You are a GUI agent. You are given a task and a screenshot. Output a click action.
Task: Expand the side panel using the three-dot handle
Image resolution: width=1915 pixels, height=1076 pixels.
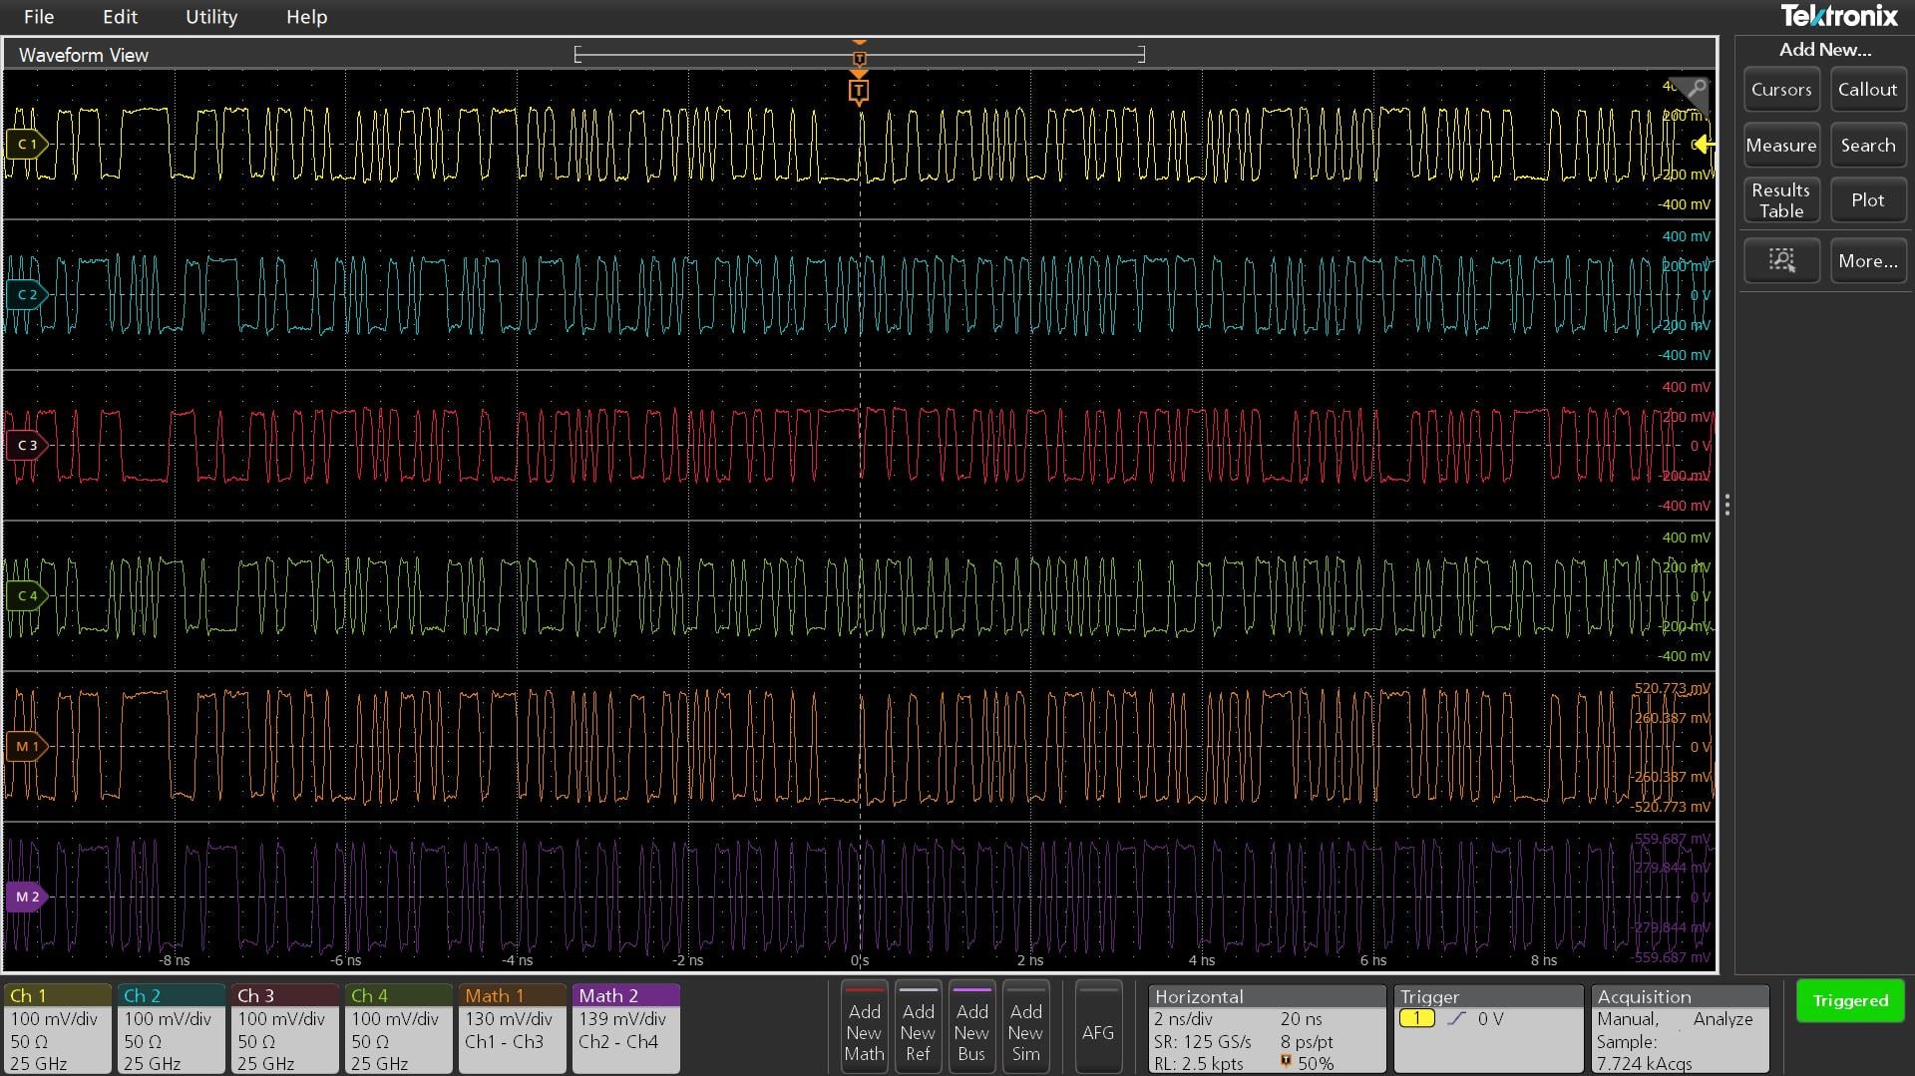click(x=1726, y=506)
